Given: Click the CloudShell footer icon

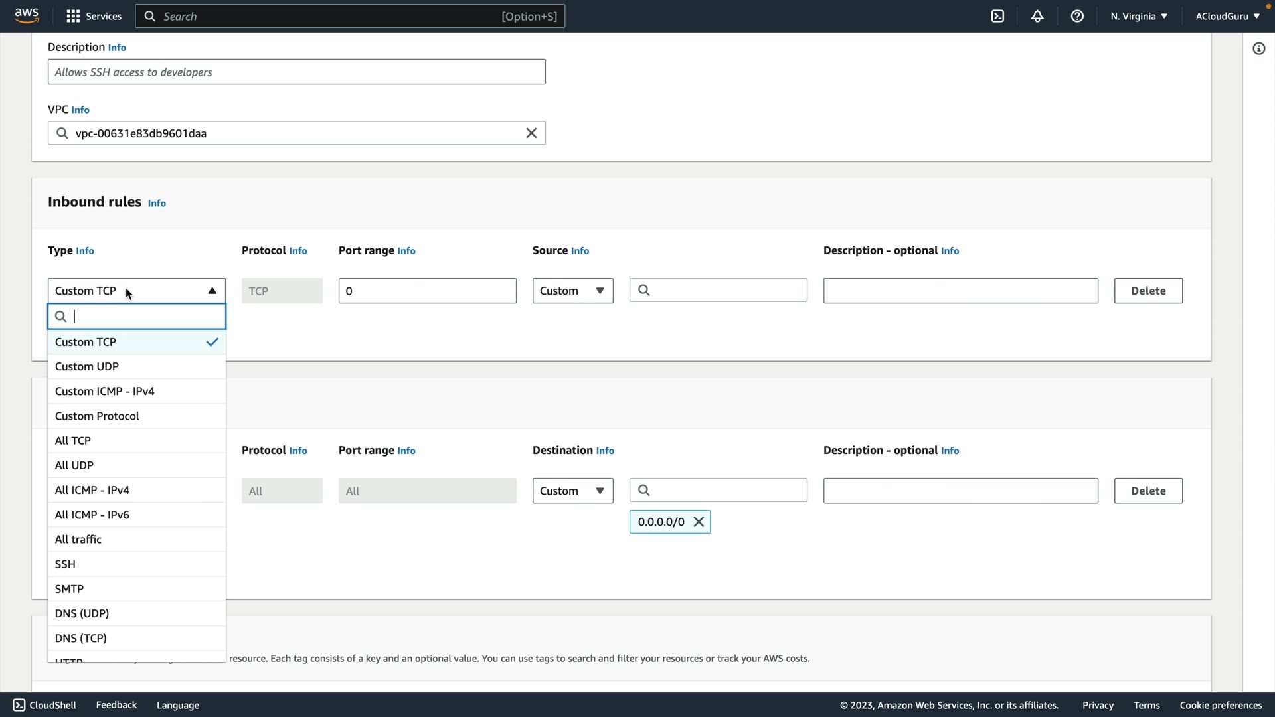Looking at the screenshot, I should pos(19,705).
